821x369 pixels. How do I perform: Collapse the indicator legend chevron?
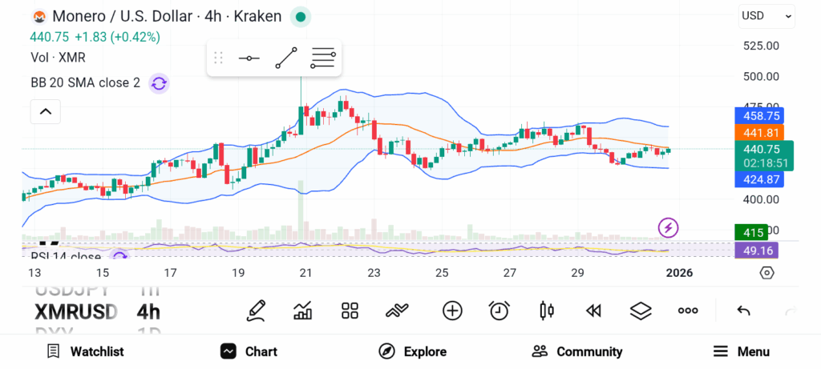pos(46,112)
